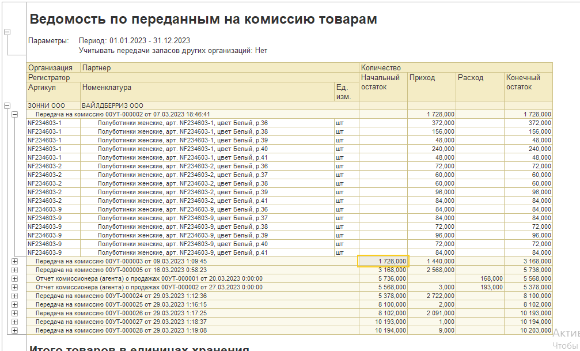Expand agent sales report 00УТ-000002
580x351 pixels.
[14, 287]
